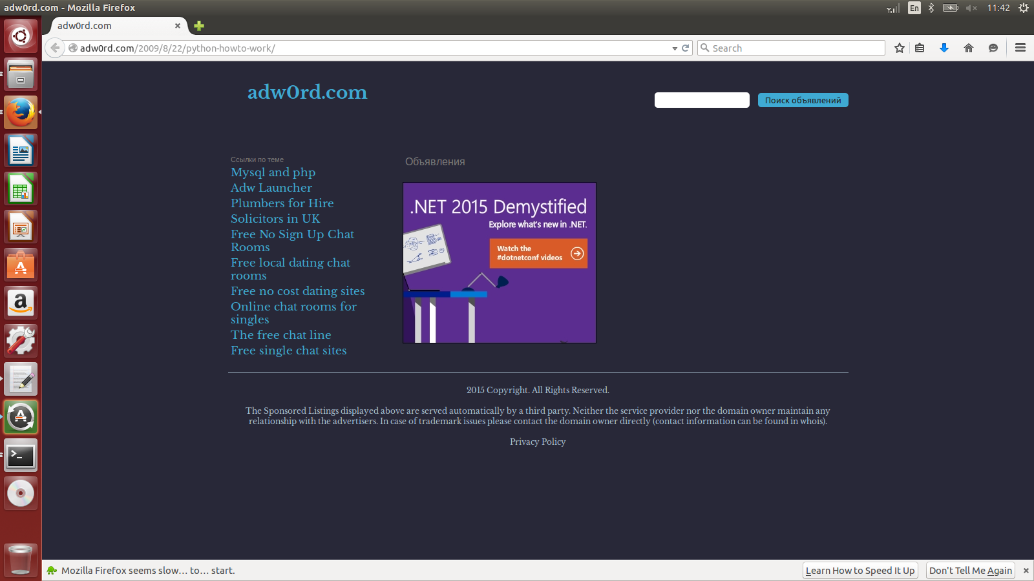Switch to the adw0rd.com tab
The height and width of the screenshot is (581, 1034).
tap(110, 26)
